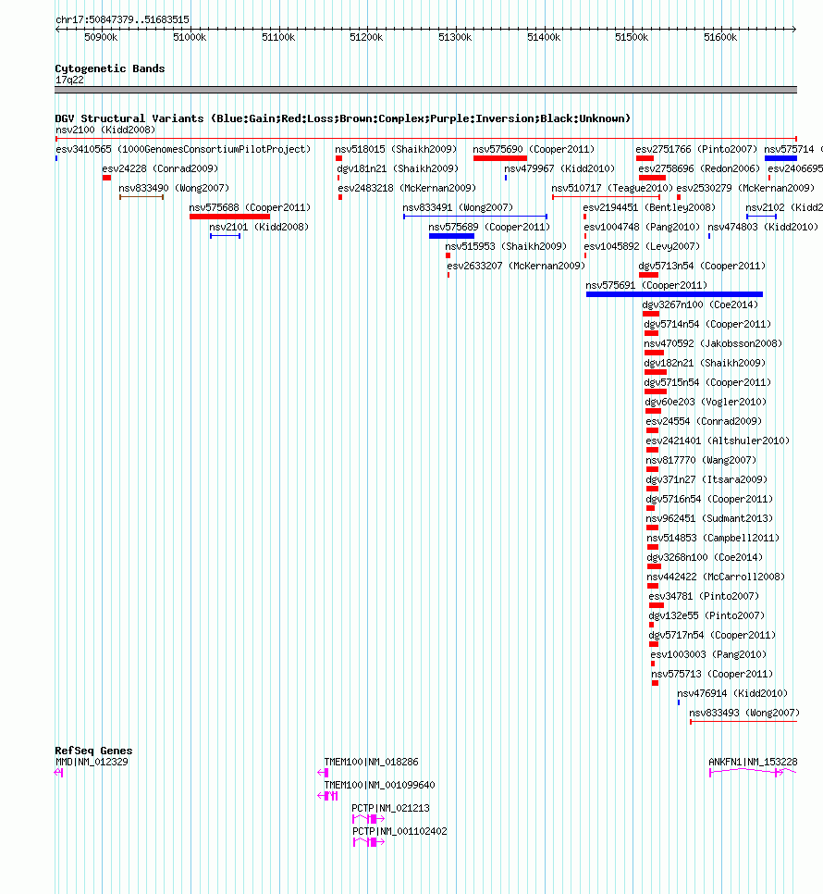Image resolution: width=823 pixels, height=894 pixels.
Task: Click the nsv515953 (Shaikh2009) label
Action: [x=506, y=246]
